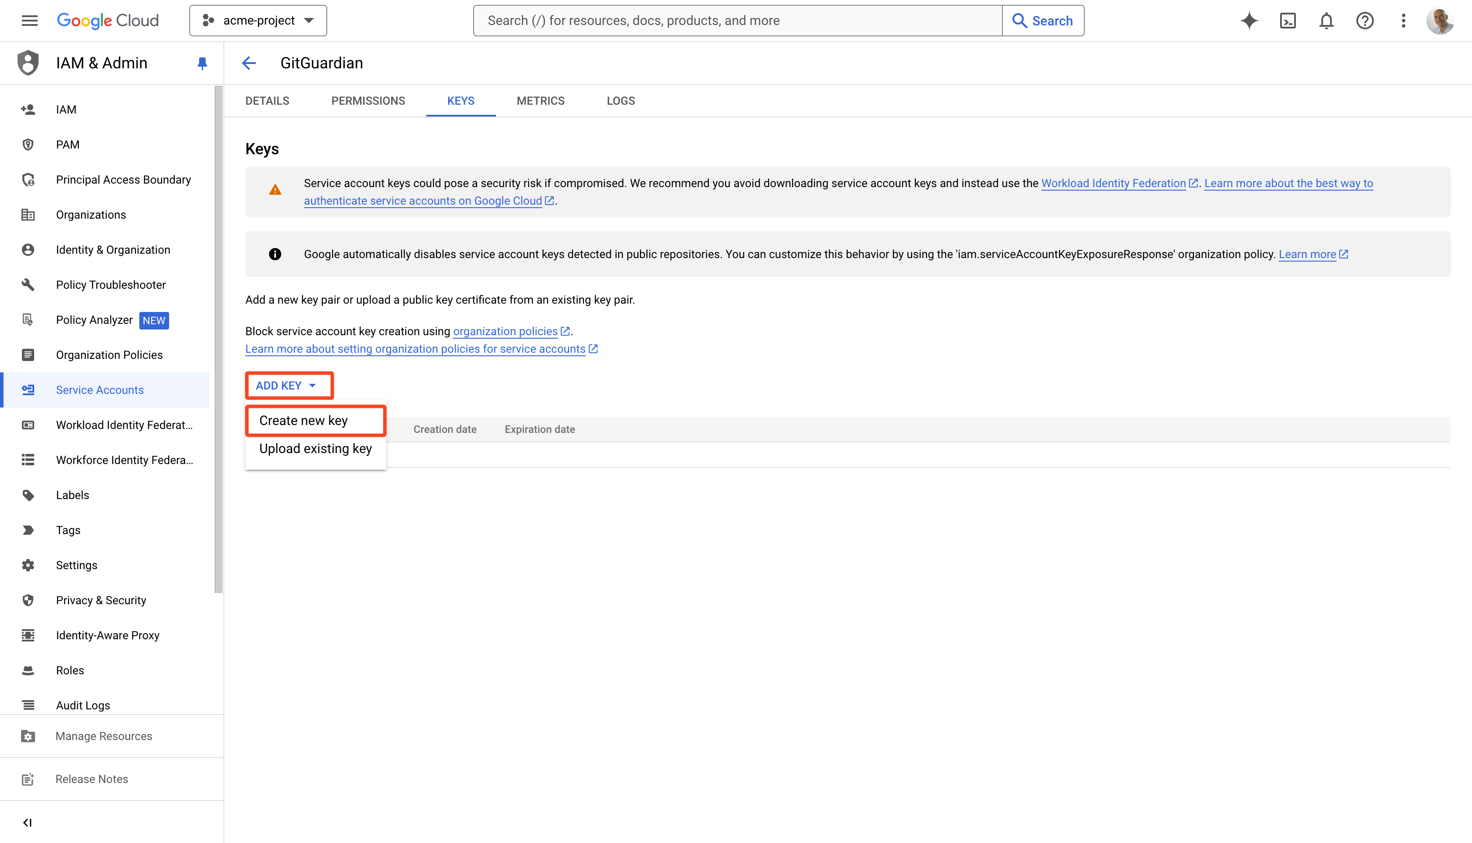The image size is (1472, 843).
Task: Click the IAM & Admin shield icon
Action: pyautogui.click(x=28, y=63)
